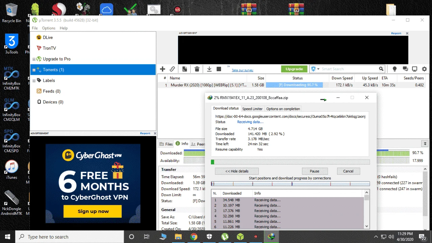Click the download progress bar in dialog
Screen dimensions: 432x243
[290, 162]
